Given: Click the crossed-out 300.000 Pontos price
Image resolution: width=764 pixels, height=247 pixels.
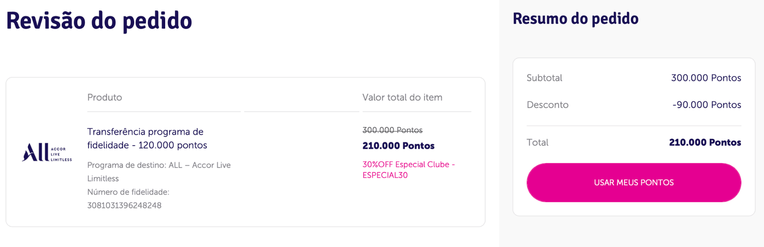Looking at the screenshot, I should tap(393, 130).
